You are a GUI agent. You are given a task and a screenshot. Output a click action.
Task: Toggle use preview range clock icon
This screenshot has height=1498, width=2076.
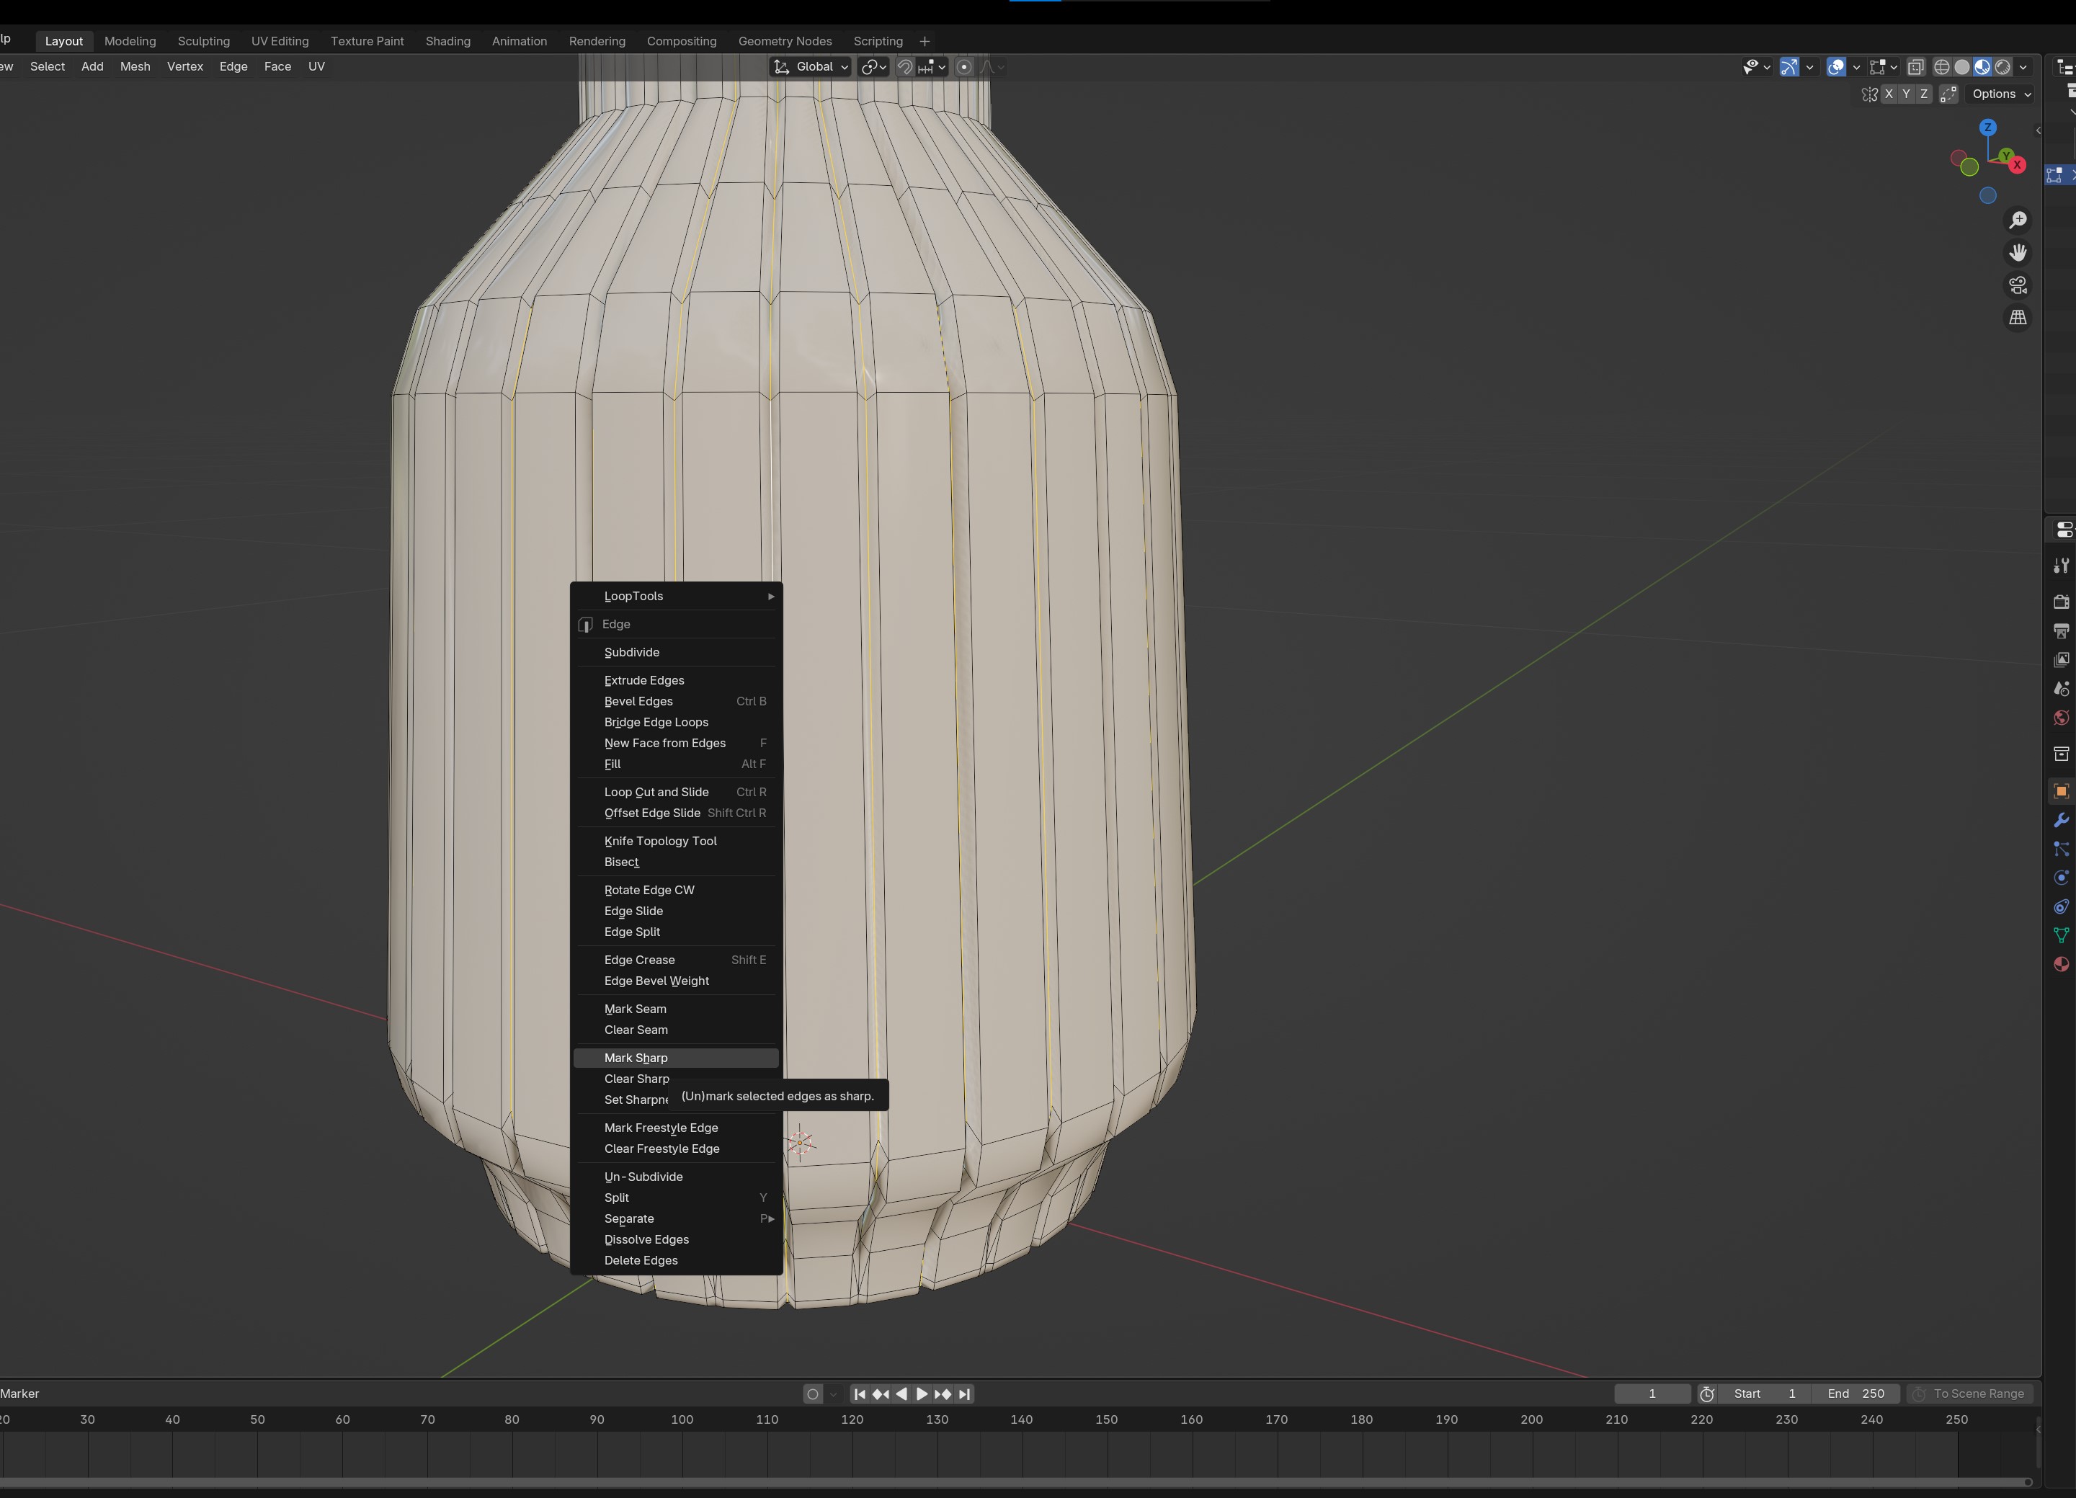pos(1707,1394)
